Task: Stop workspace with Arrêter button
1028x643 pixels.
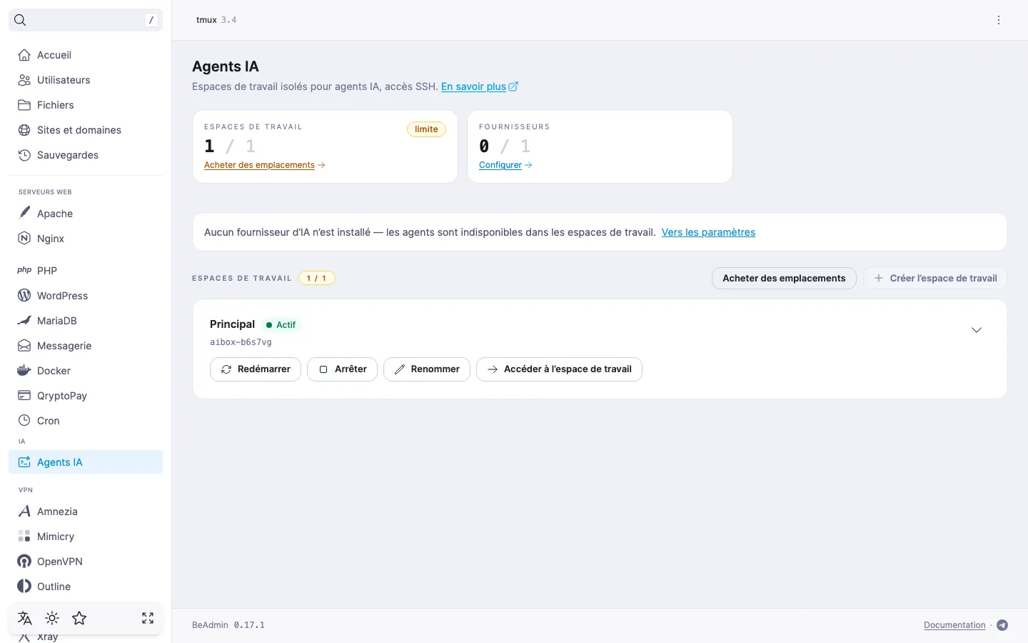Action: click(x=342, y=369)
